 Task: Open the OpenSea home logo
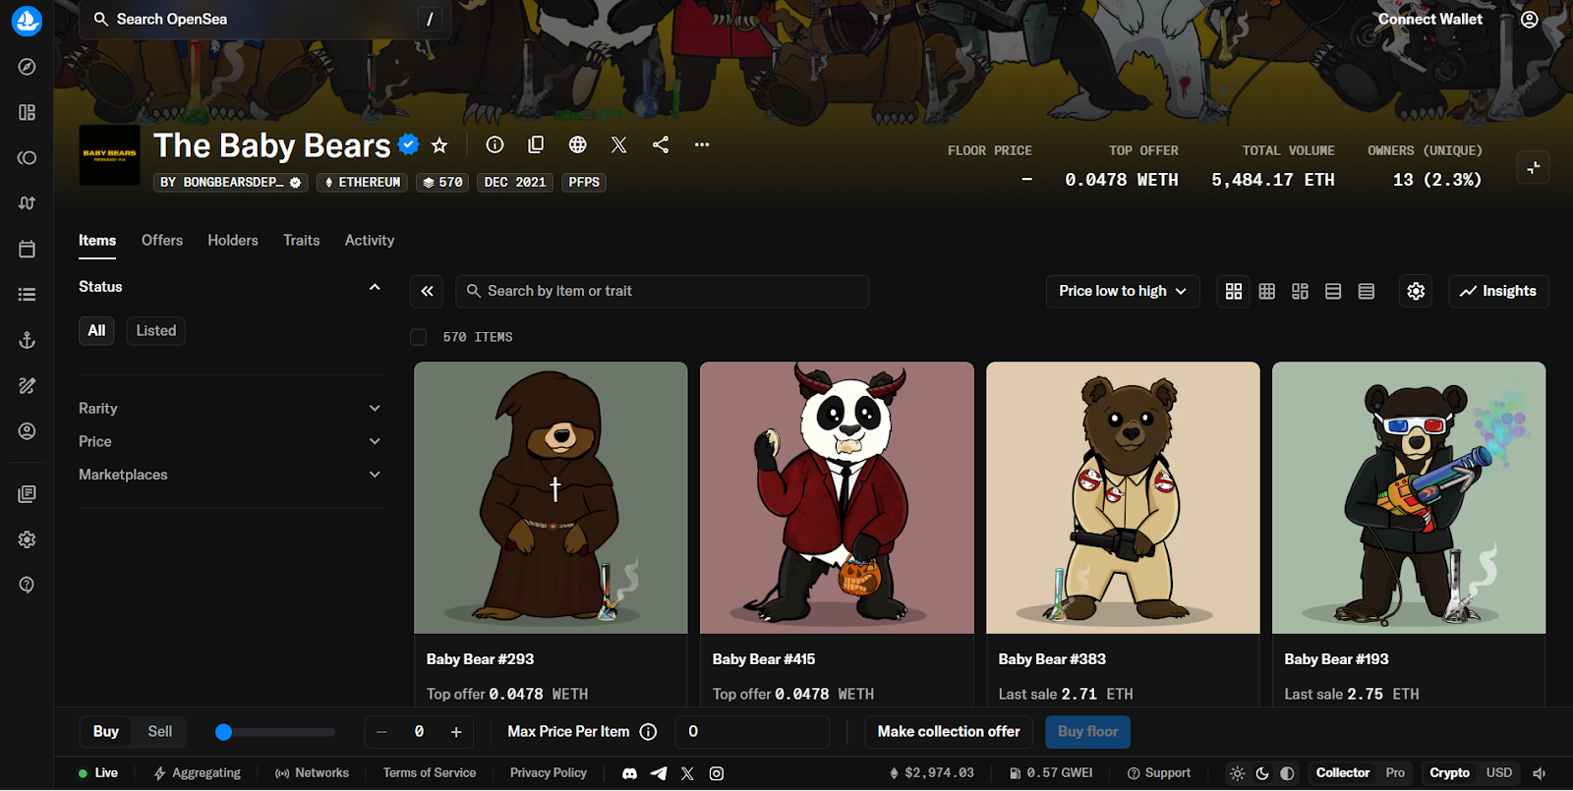tap(27, 21)
